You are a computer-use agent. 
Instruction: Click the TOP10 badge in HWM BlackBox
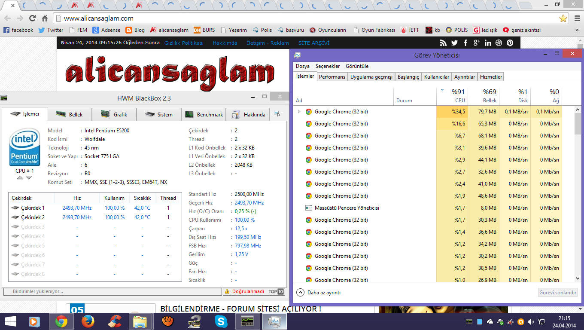(277, 291)
